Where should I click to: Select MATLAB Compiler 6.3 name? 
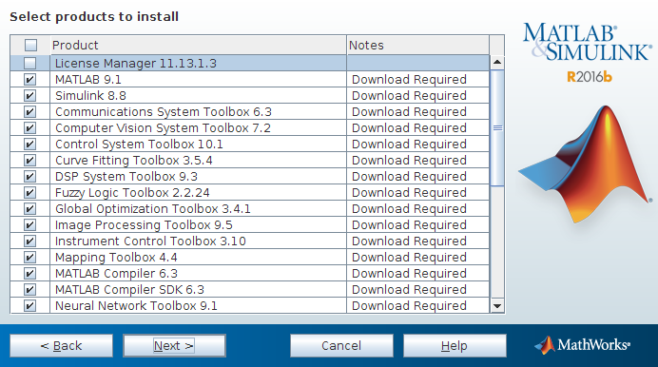point(116,274)
